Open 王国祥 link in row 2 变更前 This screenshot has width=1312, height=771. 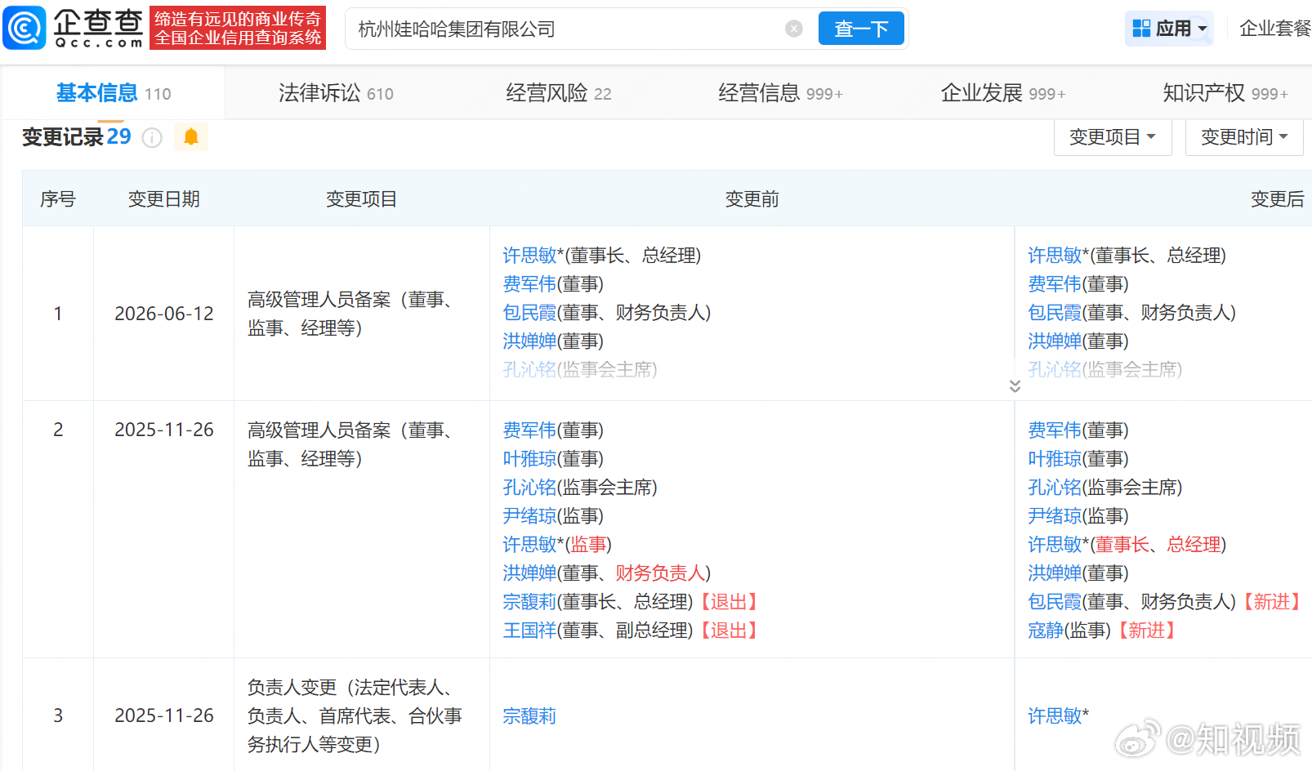point(529,631)
